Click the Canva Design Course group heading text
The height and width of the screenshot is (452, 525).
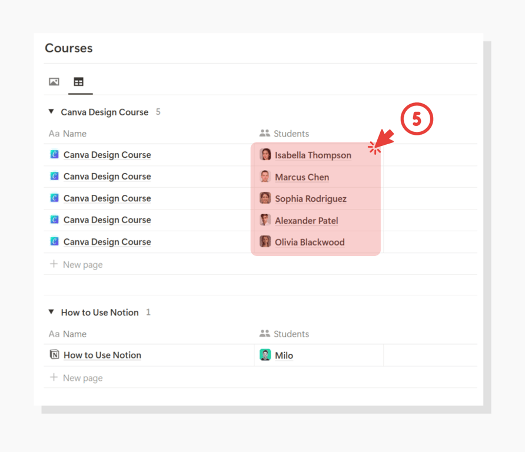coord(104,112)
